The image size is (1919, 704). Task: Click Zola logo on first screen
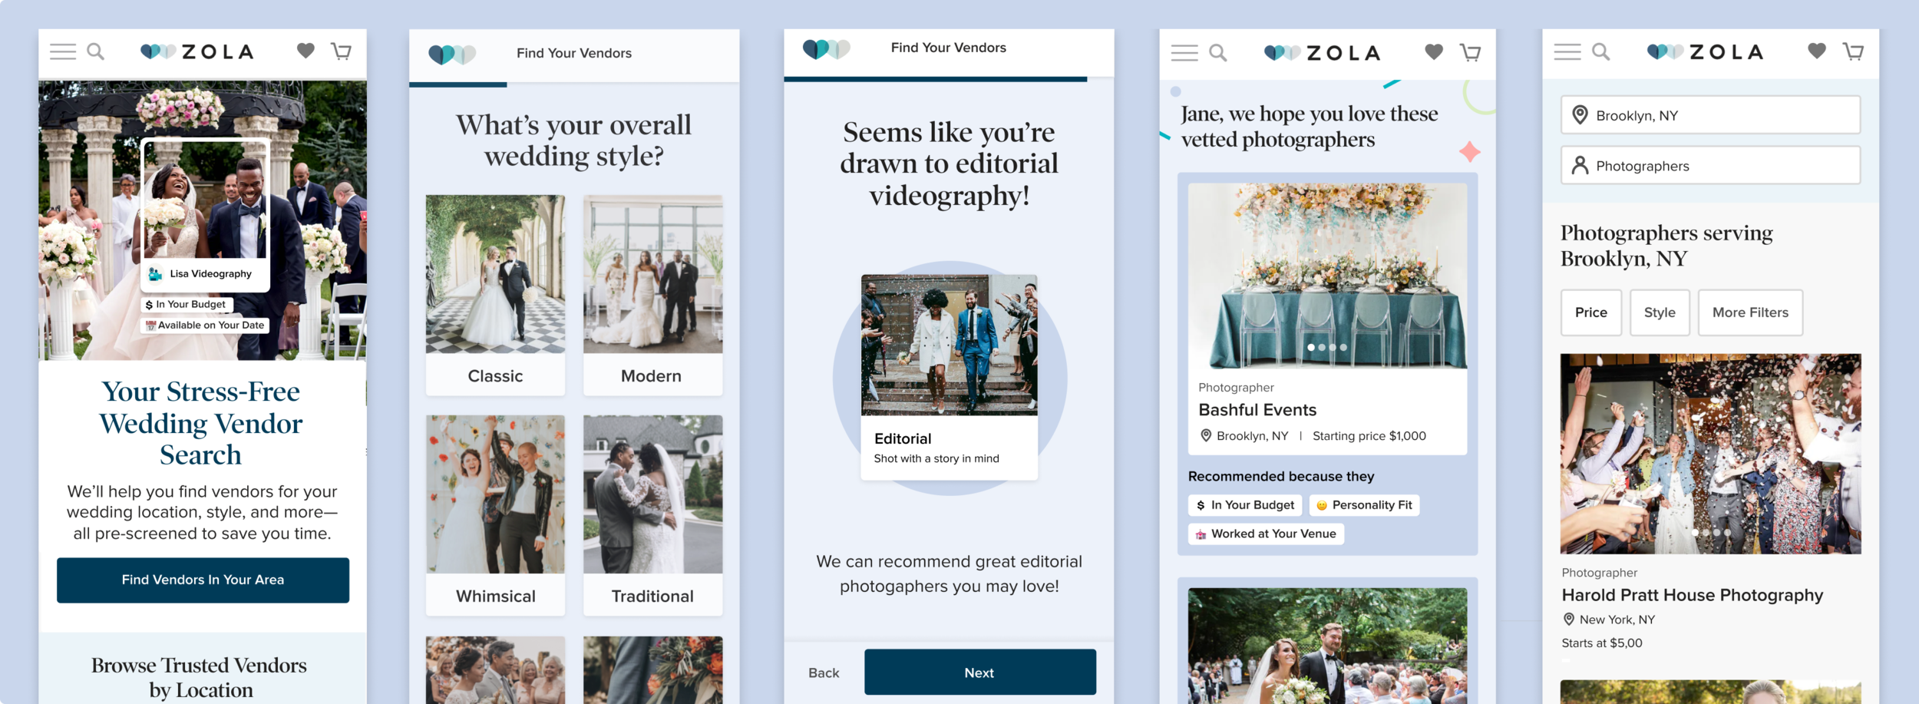[x=197, y=51]
